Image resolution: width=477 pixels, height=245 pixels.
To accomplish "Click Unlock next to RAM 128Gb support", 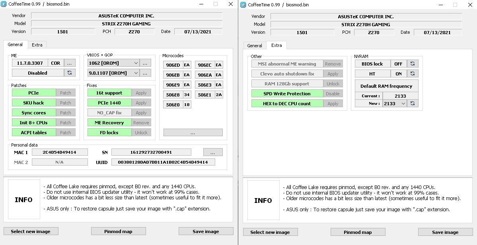I will [x=333, y=84].
